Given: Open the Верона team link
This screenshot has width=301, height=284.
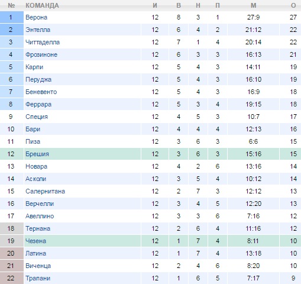Looking at the screenshot, I should click(x=36, y=17).
